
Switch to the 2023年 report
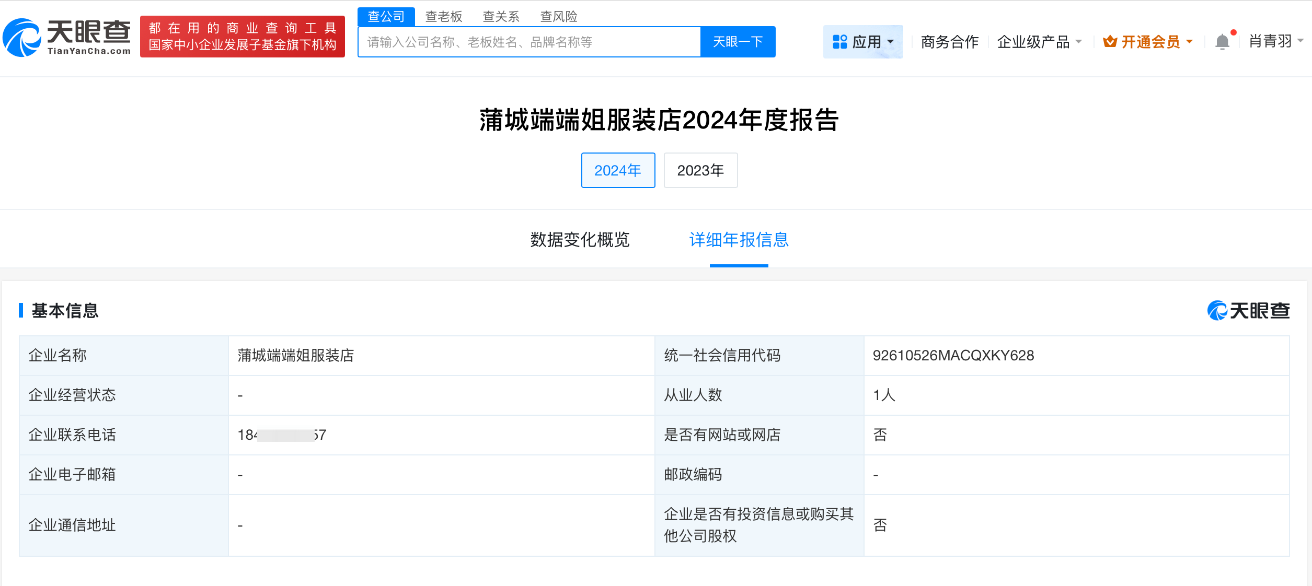click(x=700, y=170)
